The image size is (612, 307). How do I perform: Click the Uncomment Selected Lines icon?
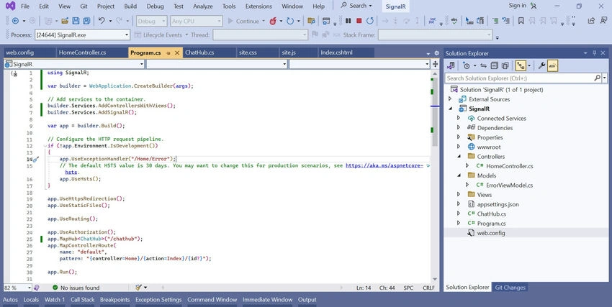(x=506, y=21)
